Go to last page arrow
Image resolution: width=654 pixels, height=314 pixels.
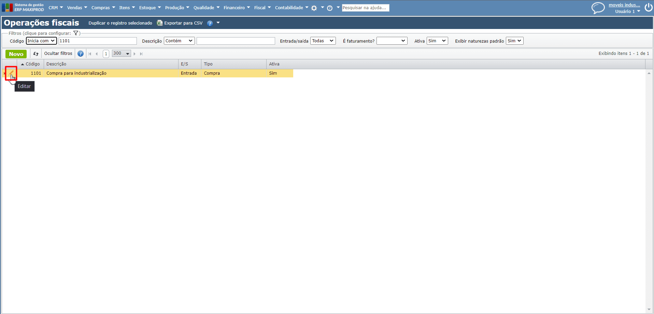tap(141, 54)
